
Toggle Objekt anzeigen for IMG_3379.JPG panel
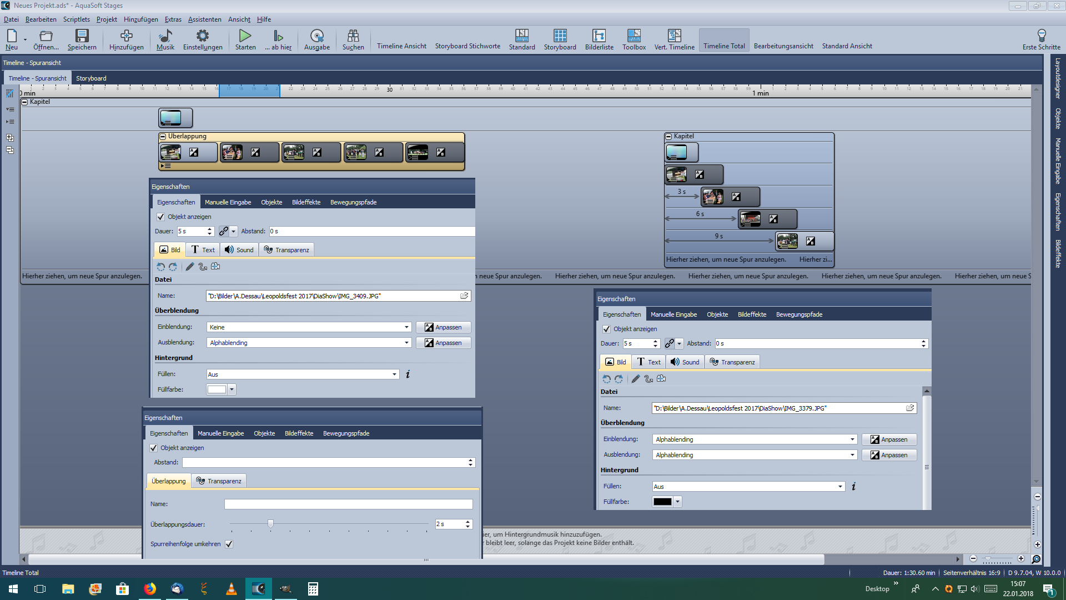tap(606, 329)
